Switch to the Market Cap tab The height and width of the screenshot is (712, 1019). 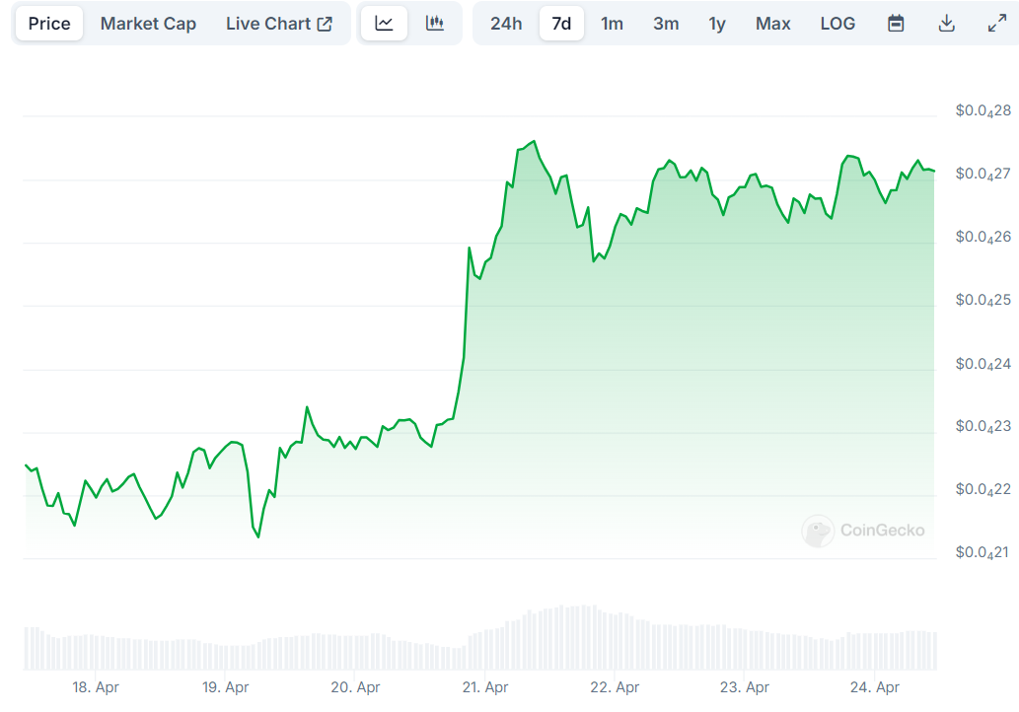148,24
